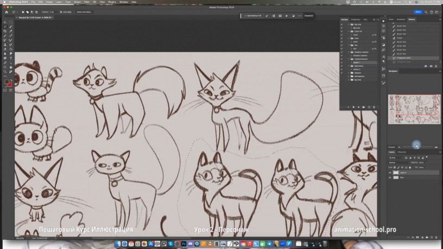The width and height of the screenshot is (443, 249).
Task: Switch to the Channels tab
Action: pyautogui.click(x=402, y=152)
